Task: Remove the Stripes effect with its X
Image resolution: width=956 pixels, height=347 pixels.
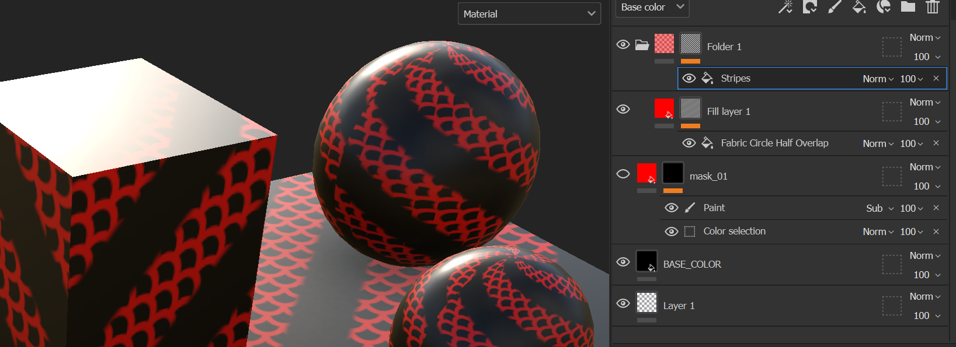Action: click(936, 78)
